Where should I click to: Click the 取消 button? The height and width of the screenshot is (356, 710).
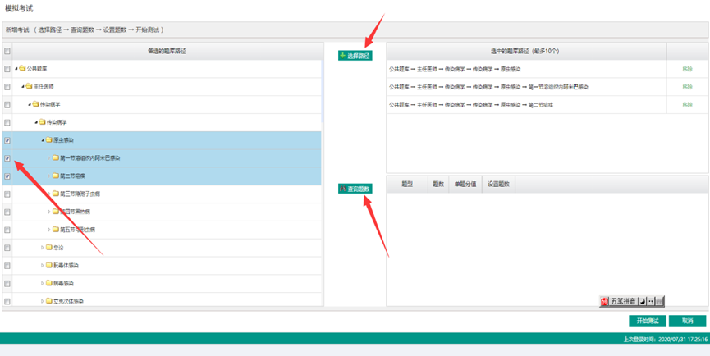[x=687, y=321]
